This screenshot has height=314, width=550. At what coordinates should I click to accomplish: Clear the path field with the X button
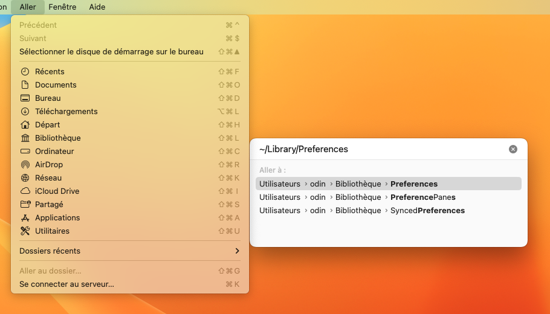pos(513,149)
